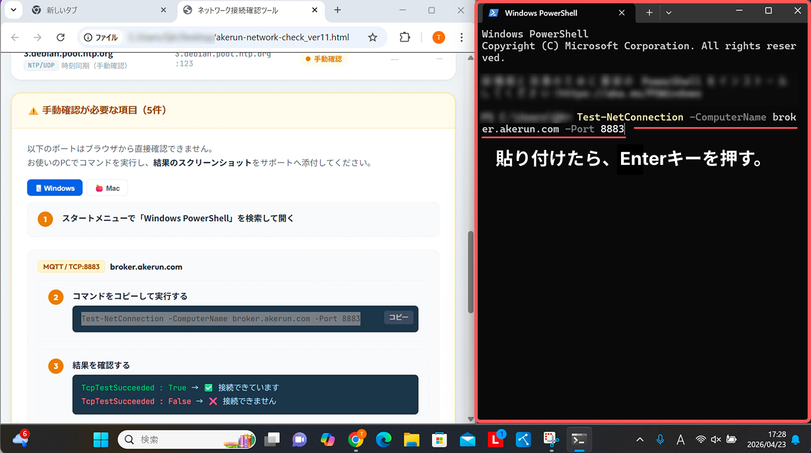Viewport: 811px width, 453px height.
Task: Switch to the Terminal taskbar icon
Action: 579,440
